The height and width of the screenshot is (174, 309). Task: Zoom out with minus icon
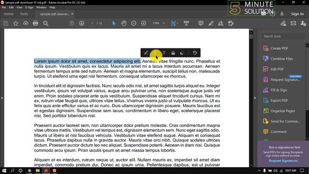134,23
